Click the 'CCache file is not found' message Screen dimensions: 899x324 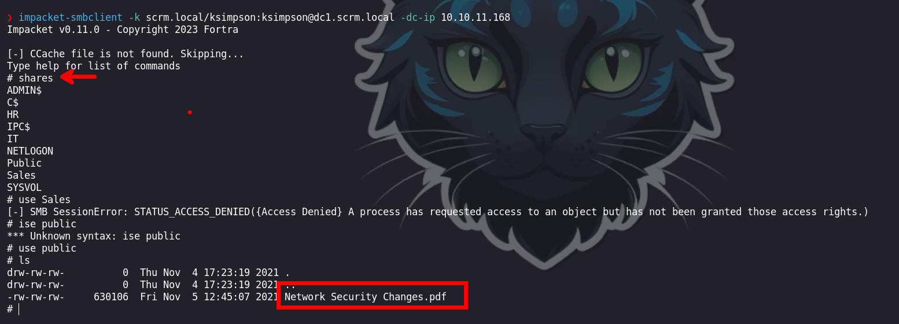pos(126,54)
